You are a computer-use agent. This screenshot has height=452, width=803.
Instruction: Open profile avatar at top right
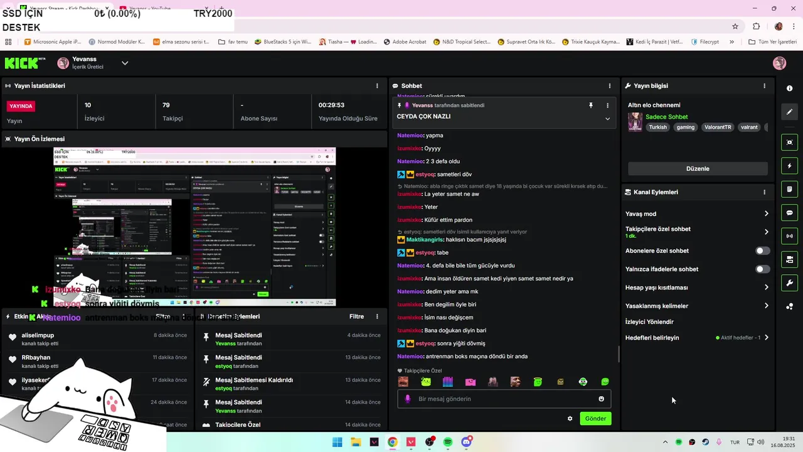(780, 63)
